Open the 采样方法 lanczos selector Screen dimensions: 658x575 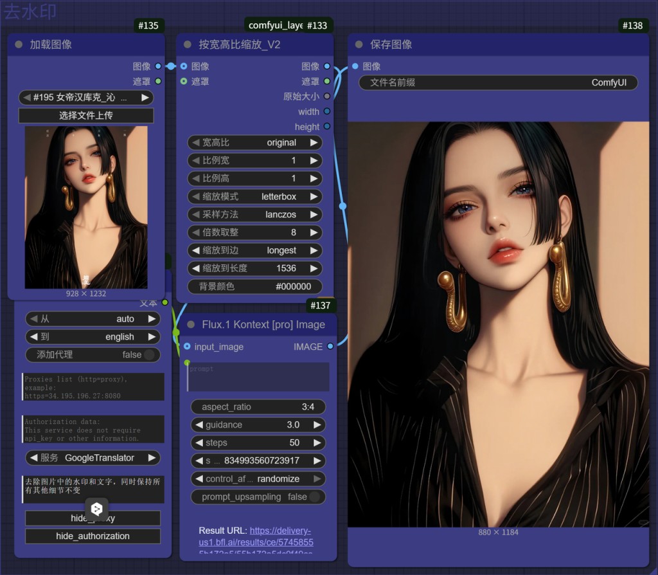254,214
